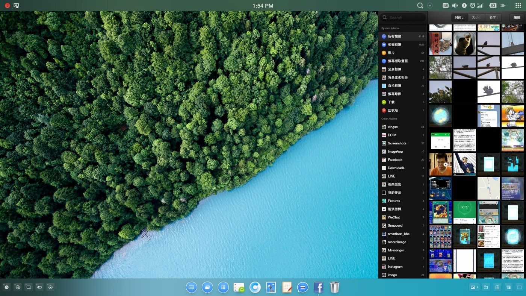
Task: Sort photos by 时间 dropdown
Action: [459, 18]
